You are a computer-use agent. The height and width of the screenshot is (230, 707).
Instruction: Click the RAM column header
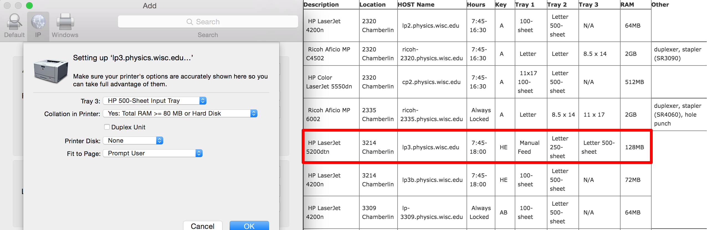point(627,4)
